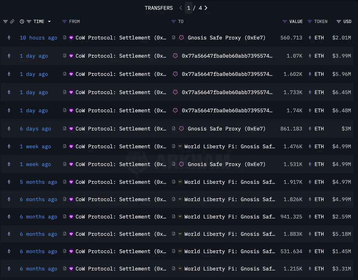Click the chain link icon in header
358x280 pixels.
click(12, 21)
